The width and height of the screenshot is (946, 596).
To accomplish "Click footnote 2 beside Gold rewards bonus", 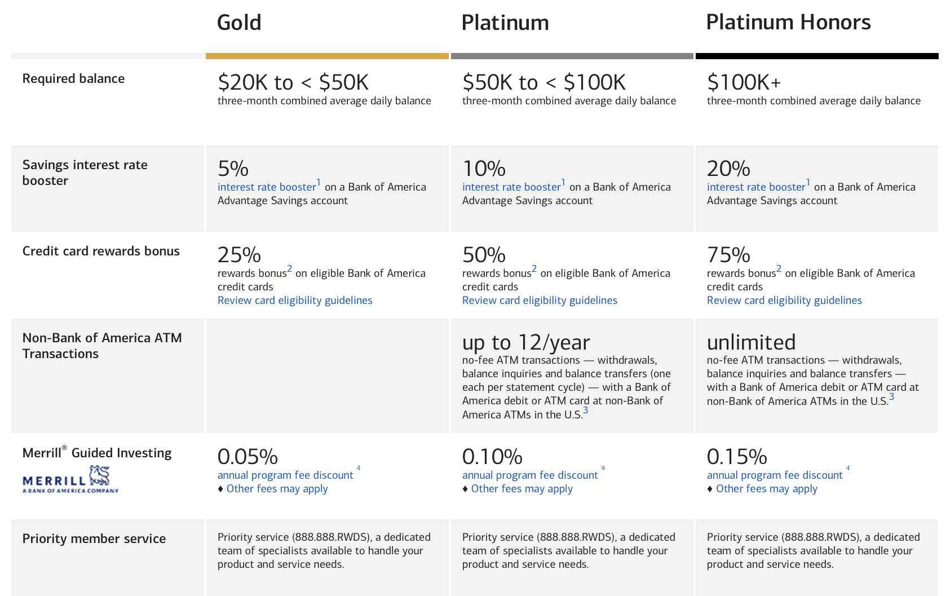I will 290,269.
